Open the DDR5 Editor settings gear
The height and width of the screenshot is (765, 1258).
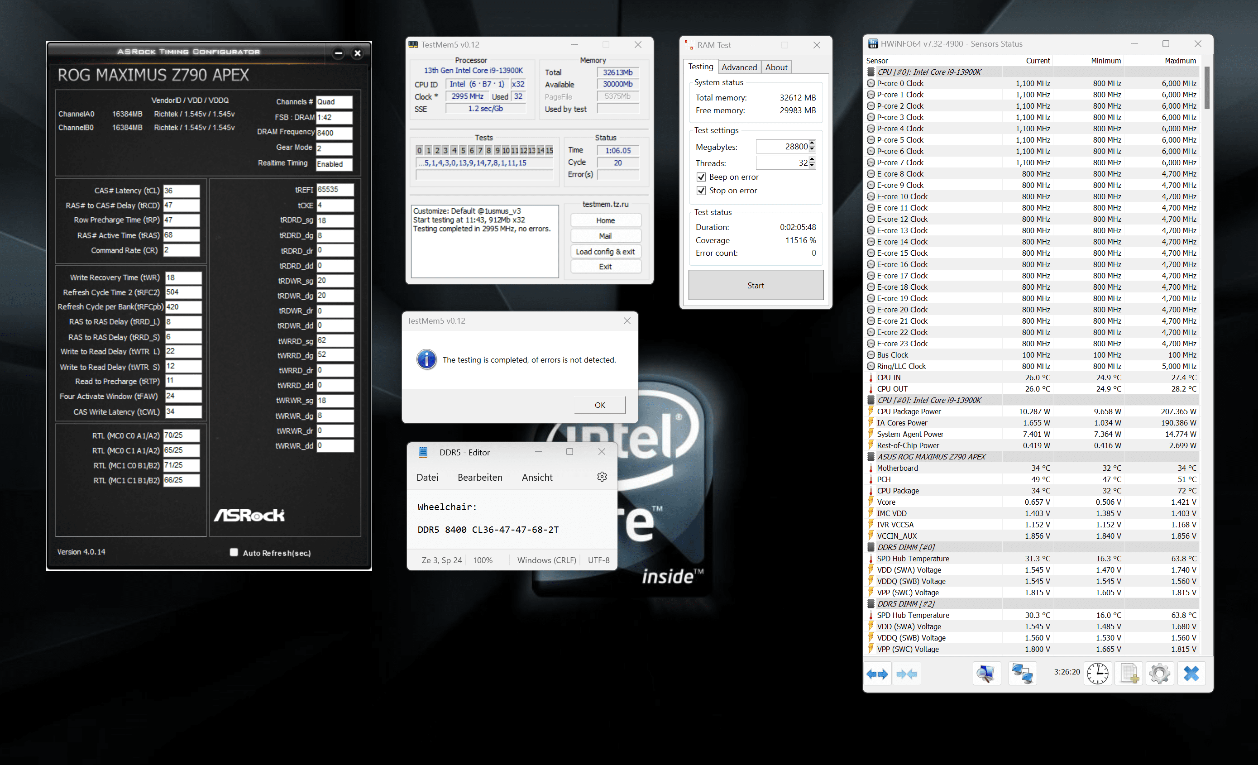tap(602, 477)
